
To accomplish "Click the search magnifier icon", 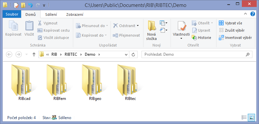I will click(x=247, y=54).
